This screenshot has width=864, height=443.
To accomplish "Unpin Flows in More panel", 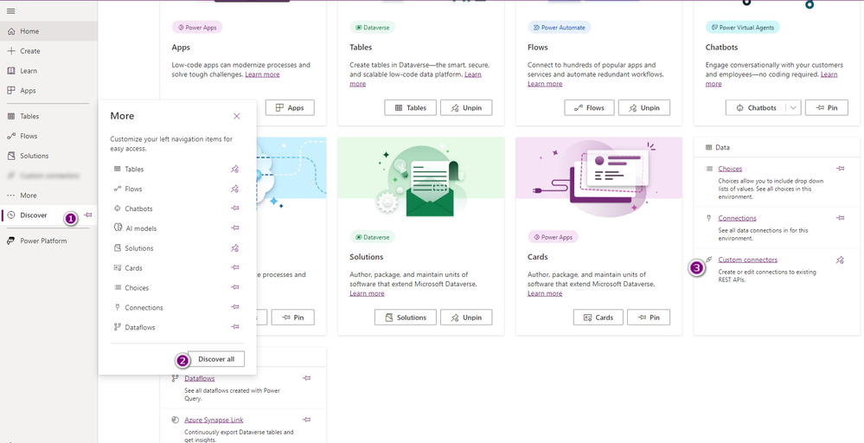I will (234, 189).
